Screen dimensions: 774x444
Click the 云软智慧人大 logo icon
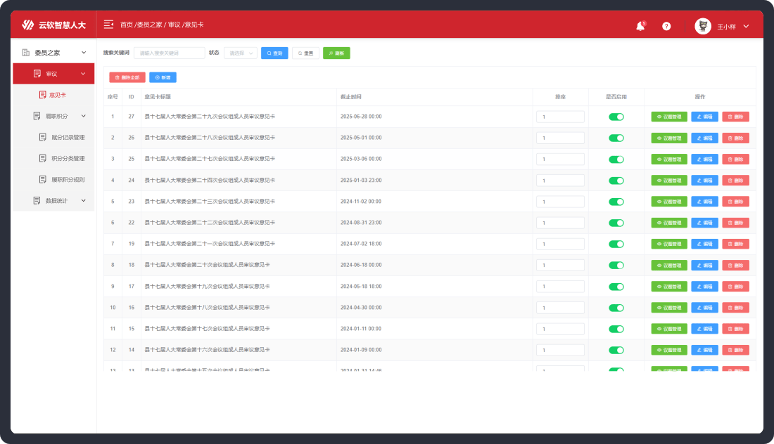(x=28, y=25)
